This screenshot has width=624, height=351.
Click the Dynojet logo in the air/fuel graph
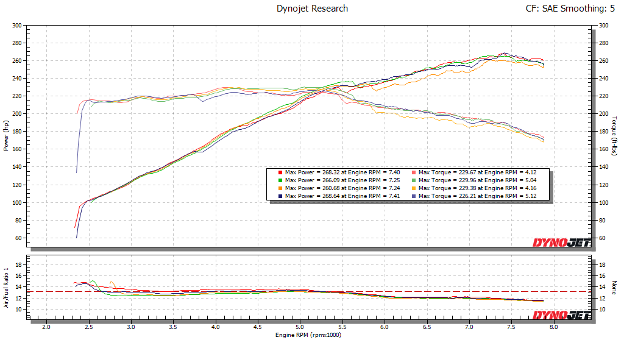(562, 314)
